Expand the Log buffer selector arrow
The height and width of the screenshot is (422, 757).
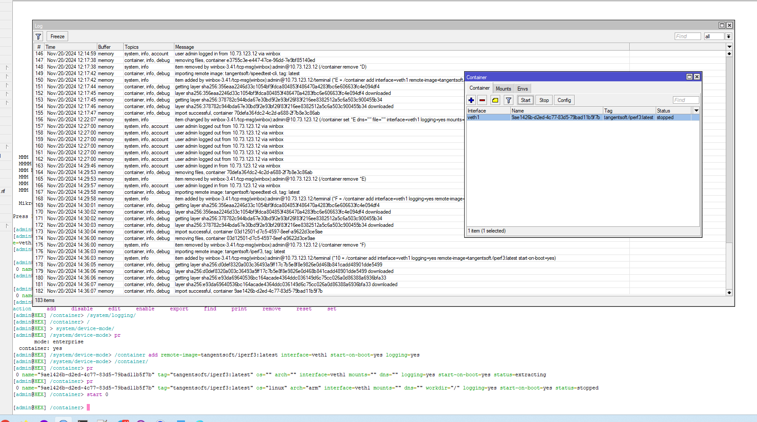point(728,36)
